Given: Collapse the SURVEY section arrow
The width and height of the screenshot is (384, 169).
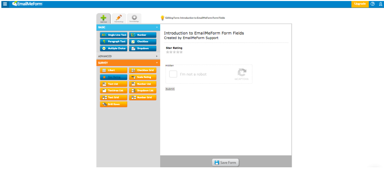Looking at the screenshot, I should [157, 63].
